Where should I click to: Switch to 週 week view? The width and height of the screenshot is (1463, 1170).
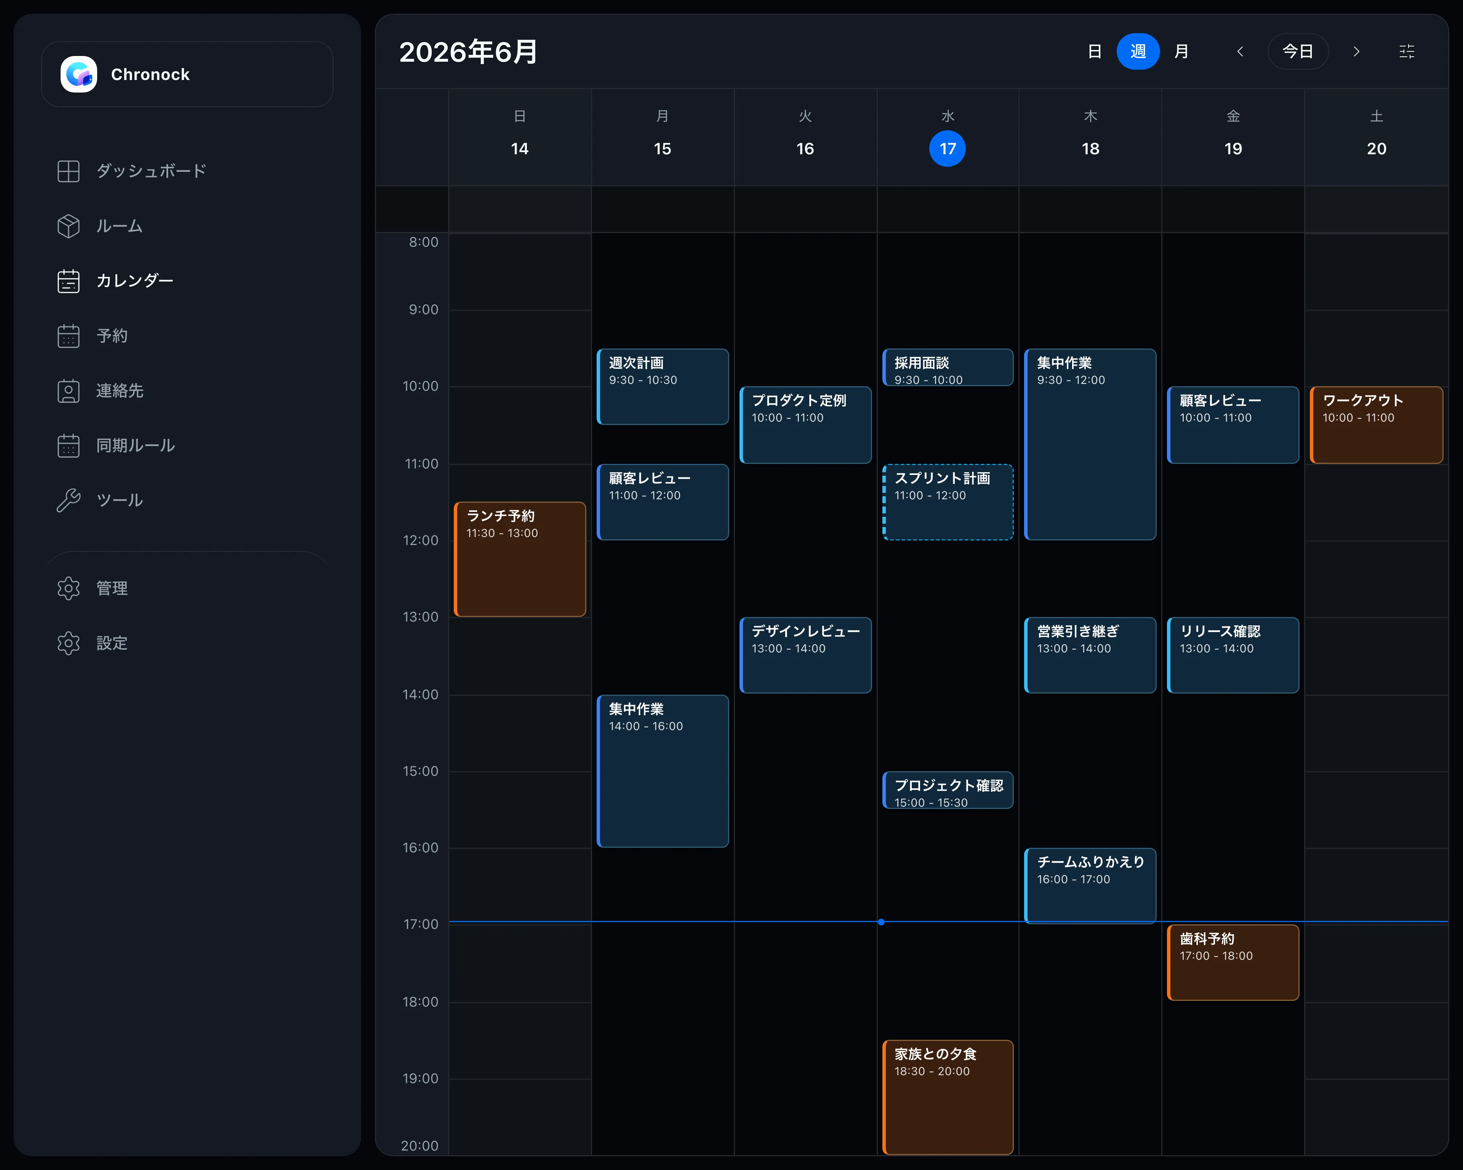tap(1138, 51)
